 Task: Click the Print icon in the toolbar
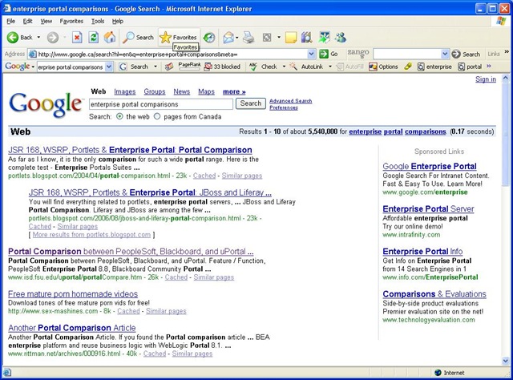tap(248, 38)
